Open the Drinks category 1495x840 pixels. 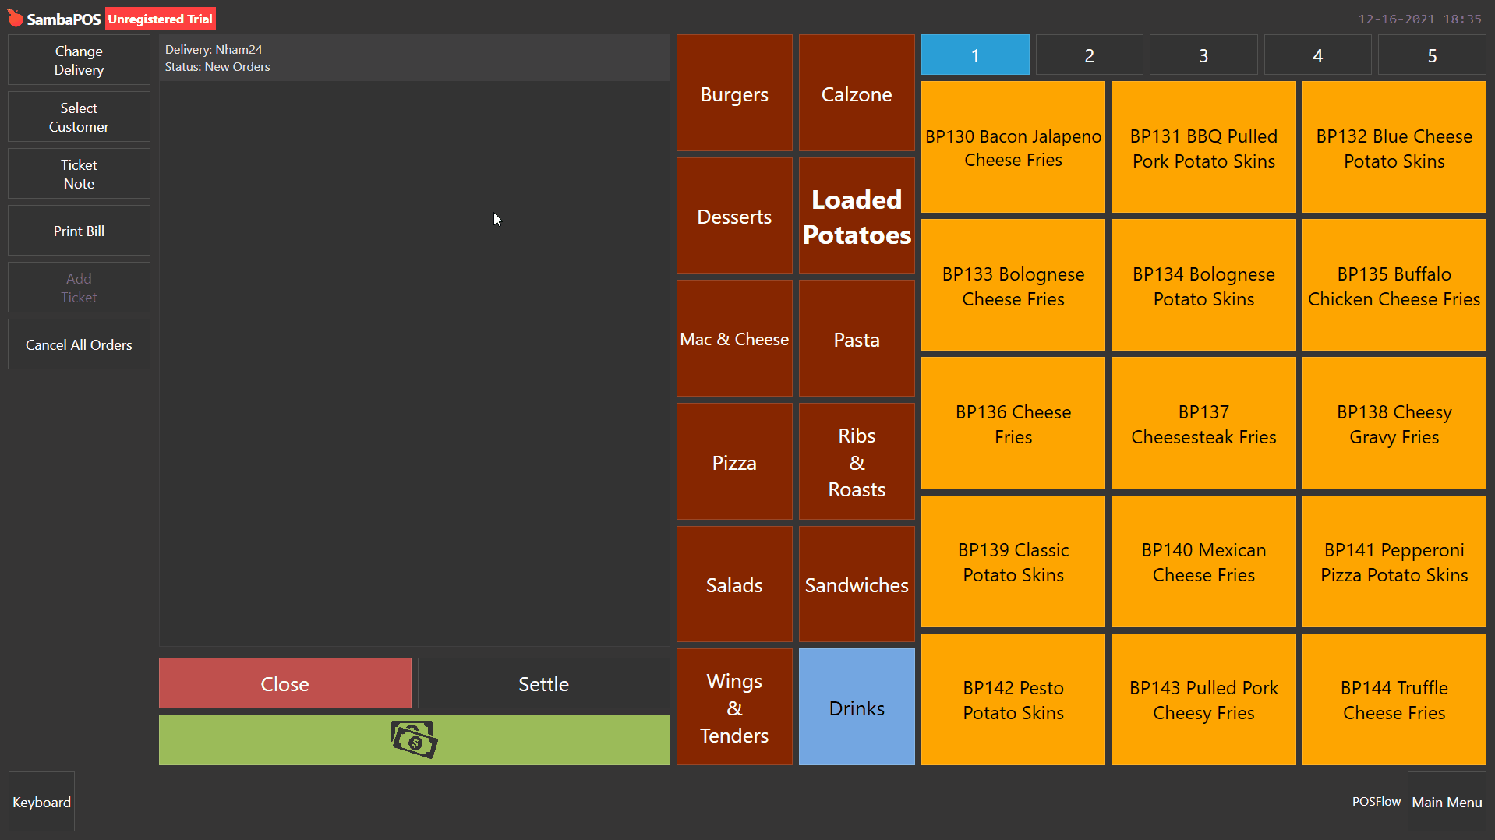tap(857, 707)
